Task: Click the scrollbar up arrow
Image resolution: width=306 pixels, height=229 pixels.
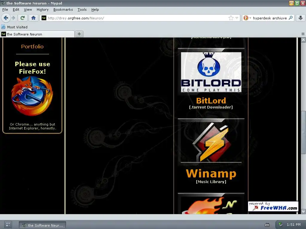Action: pyautogui.click(x=303, y=40)
